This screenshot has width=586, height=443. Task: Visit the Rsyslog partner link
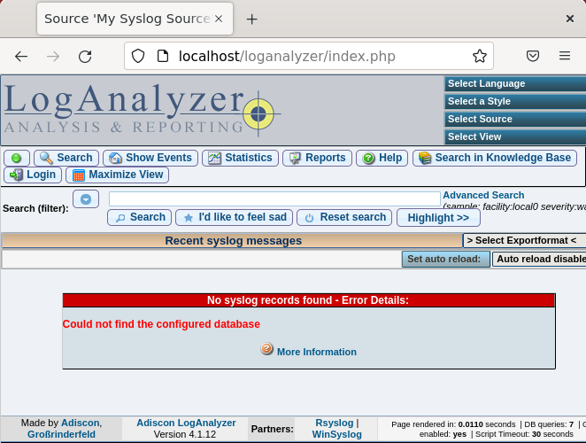point(335,423)
